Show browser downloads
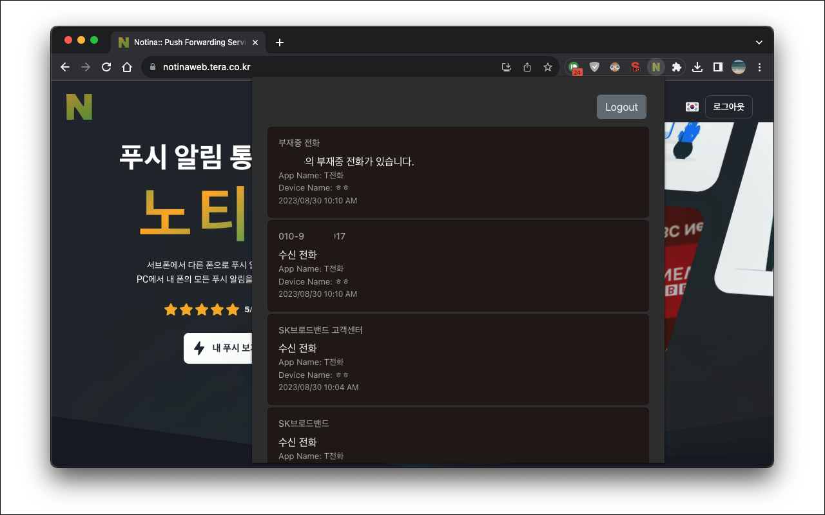825x515 pixels. 697,67
